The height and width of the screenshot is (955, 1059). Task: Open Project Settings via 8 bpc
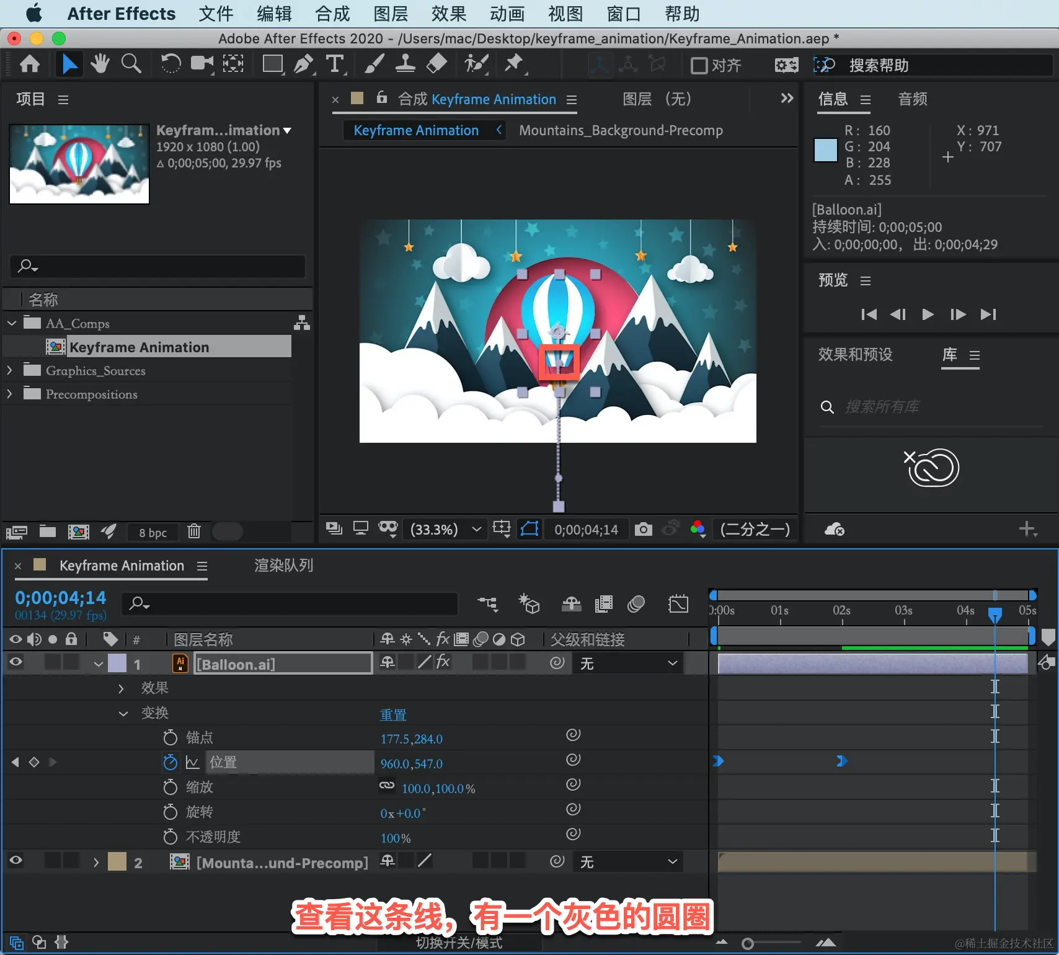pos(153,533)
